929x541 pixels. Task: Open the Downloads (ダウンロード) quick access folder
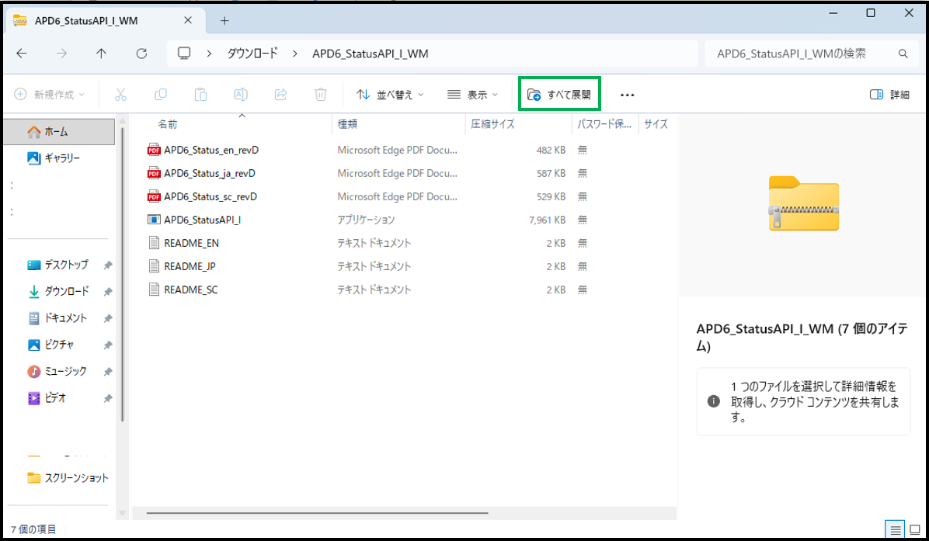(x=66, y=291)
